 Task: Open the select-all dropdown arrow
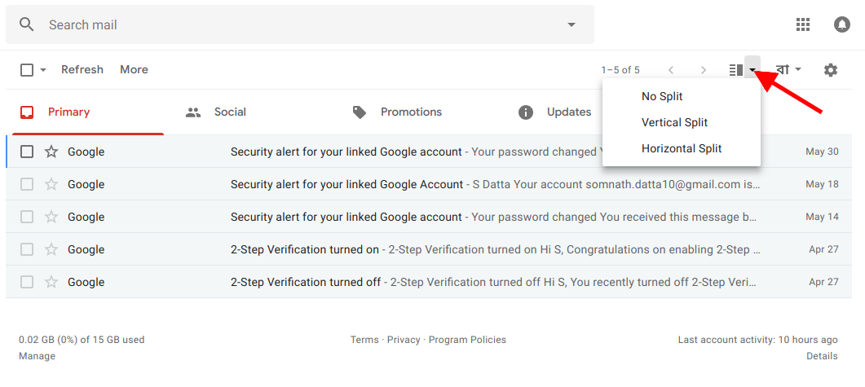point(43,70)
